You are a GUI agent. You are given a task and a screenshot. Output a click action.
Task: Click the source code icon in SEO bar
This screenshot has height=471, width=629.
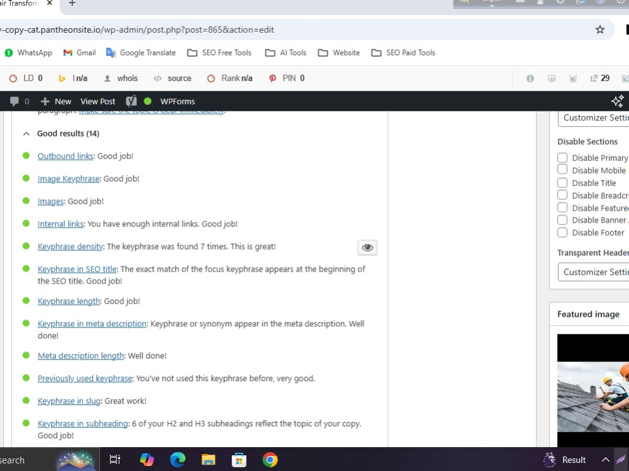coord(157,79)
